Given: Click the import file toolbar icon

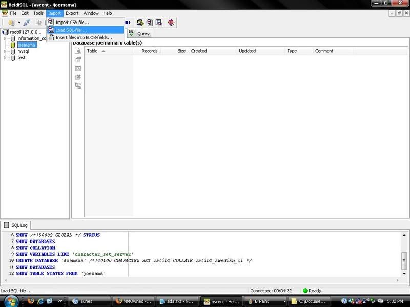Looking at the screenshot, I should click(150, 23).
